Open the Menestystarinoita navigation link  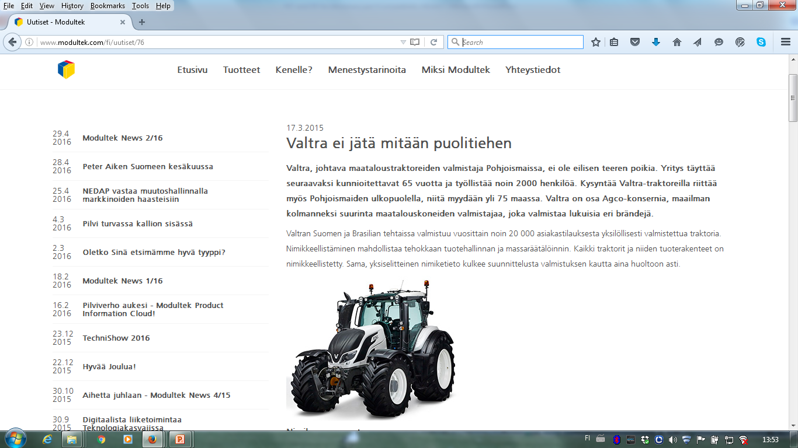coord(367,70)
